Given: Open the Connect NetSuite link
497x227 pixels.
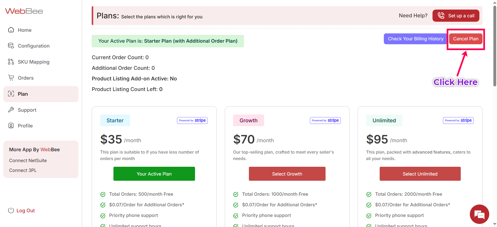Looking at the screenshot, I should tap(28, 161).
